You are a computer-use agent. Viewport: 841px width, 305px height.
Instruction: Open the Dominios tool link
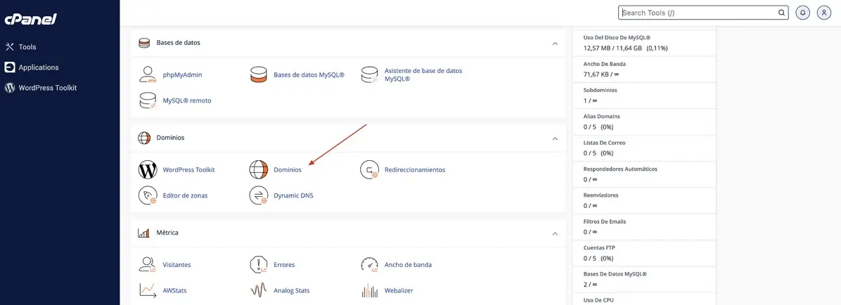click(288, 169)
